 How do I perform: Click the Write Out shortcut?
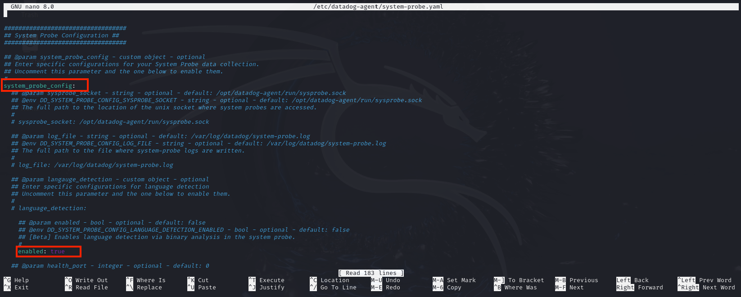click(86, 280)
